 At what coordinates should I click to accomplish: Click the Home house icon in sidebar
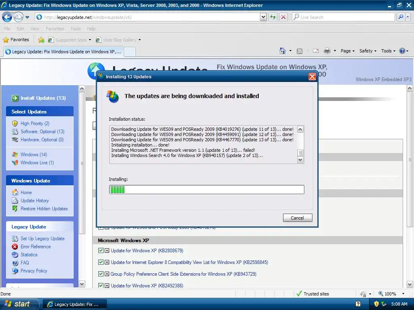[x=15, y=193]
